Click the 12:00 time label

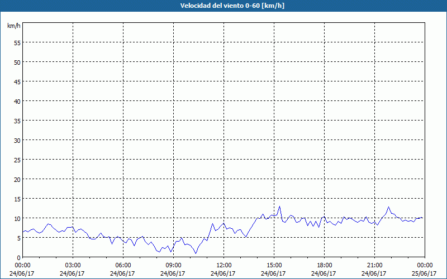pos(224,266)
